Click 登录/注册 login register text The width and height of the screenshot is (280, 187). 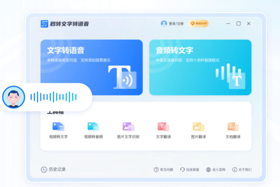(176, 24)
